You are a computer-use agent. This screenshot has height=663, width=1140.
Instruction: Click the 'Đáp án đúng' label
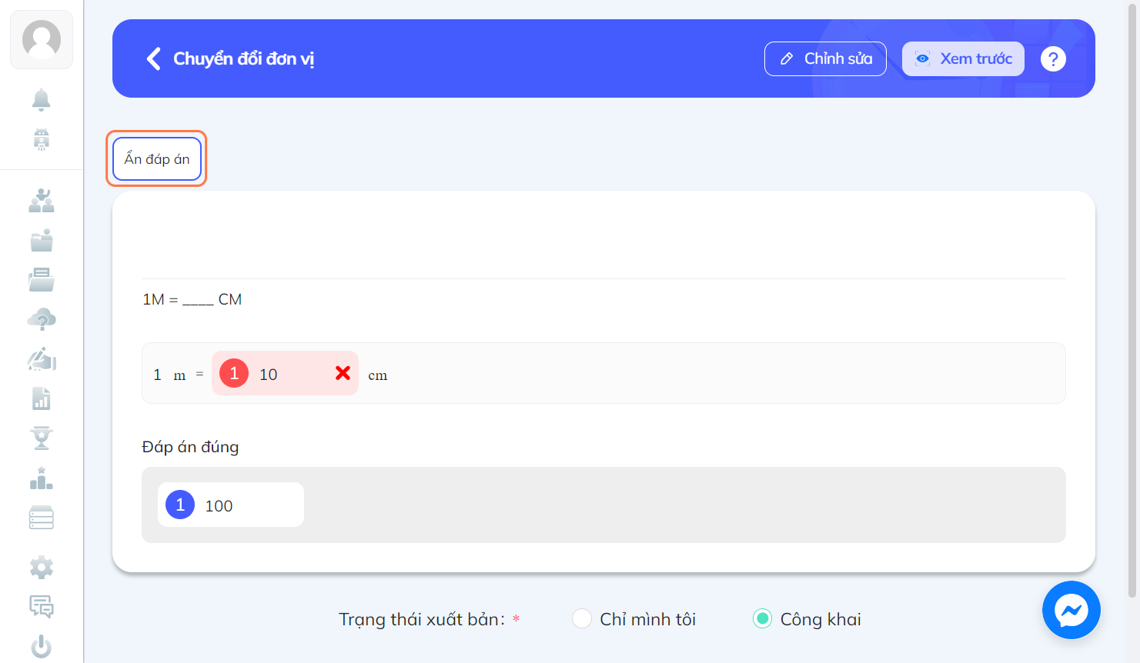190,447
